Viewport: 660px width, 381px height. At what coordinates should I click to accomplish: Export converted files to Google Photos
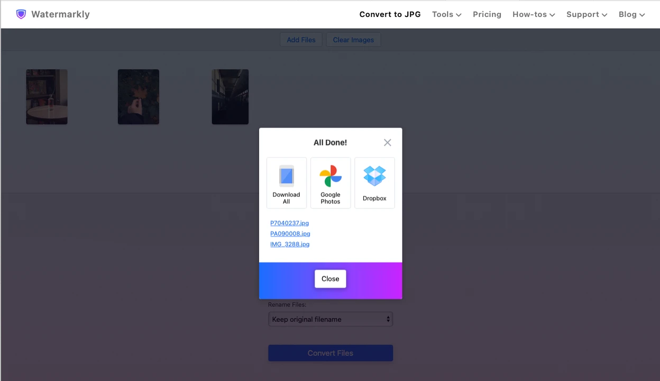[x=330, y=183]
